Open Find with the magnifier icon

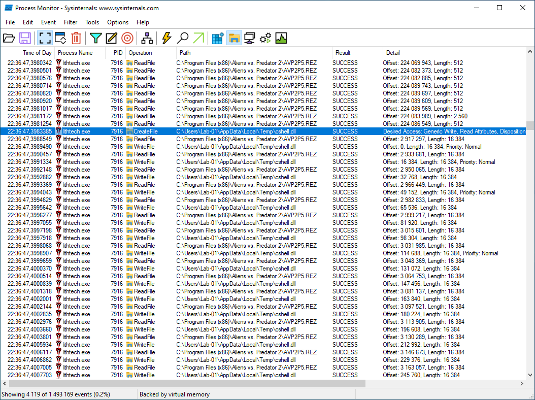tap(183, 38)
